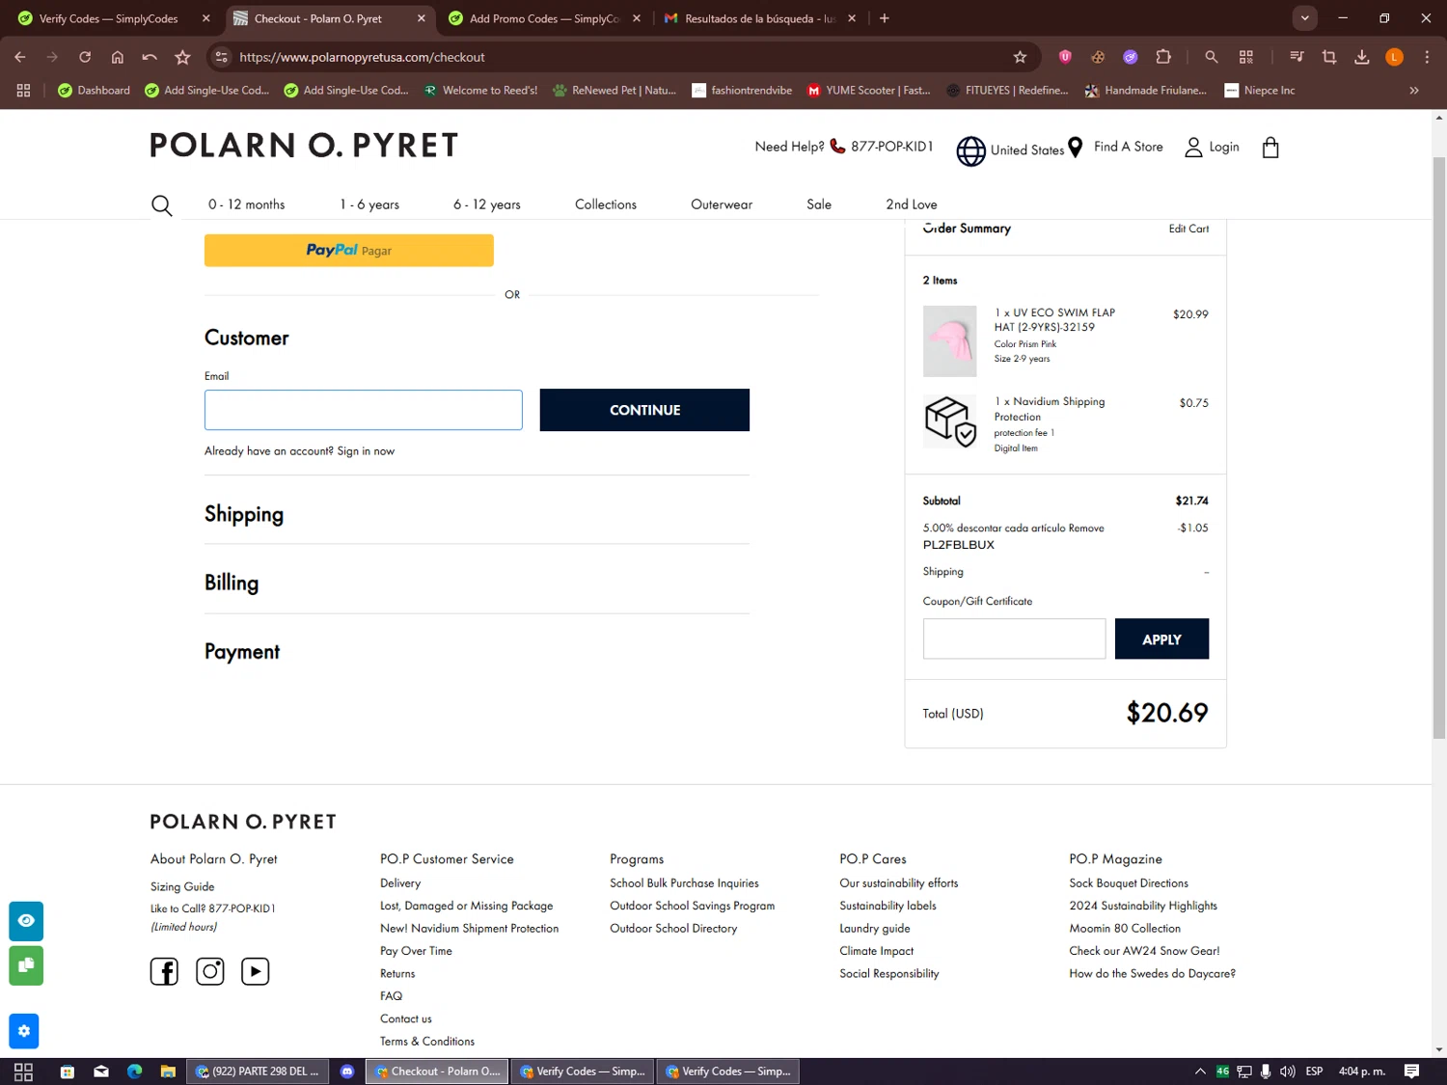Open Moomin 80 Collection link
1447x1085 pixels.
1125,929
